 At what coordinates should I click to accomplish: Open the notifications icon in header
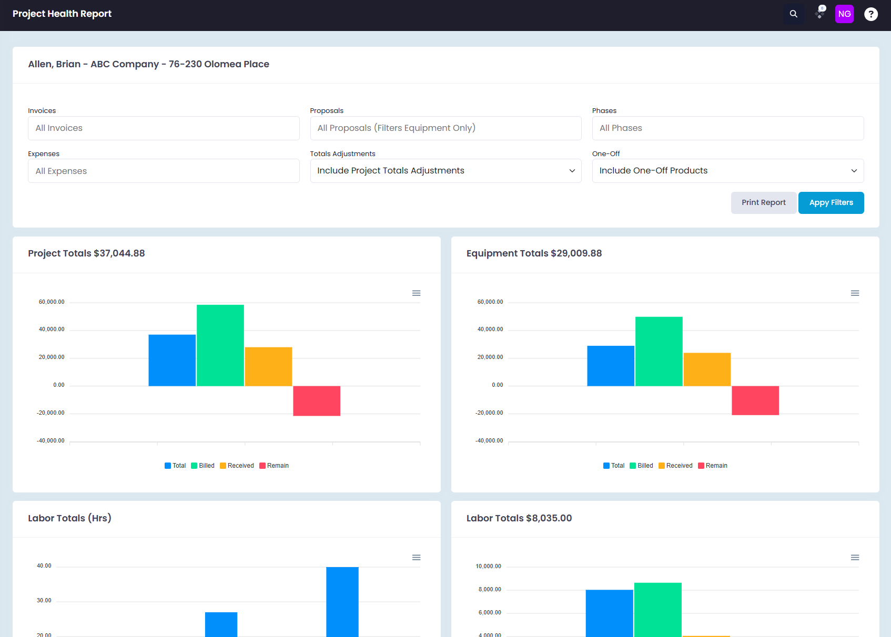click(819, 14)
